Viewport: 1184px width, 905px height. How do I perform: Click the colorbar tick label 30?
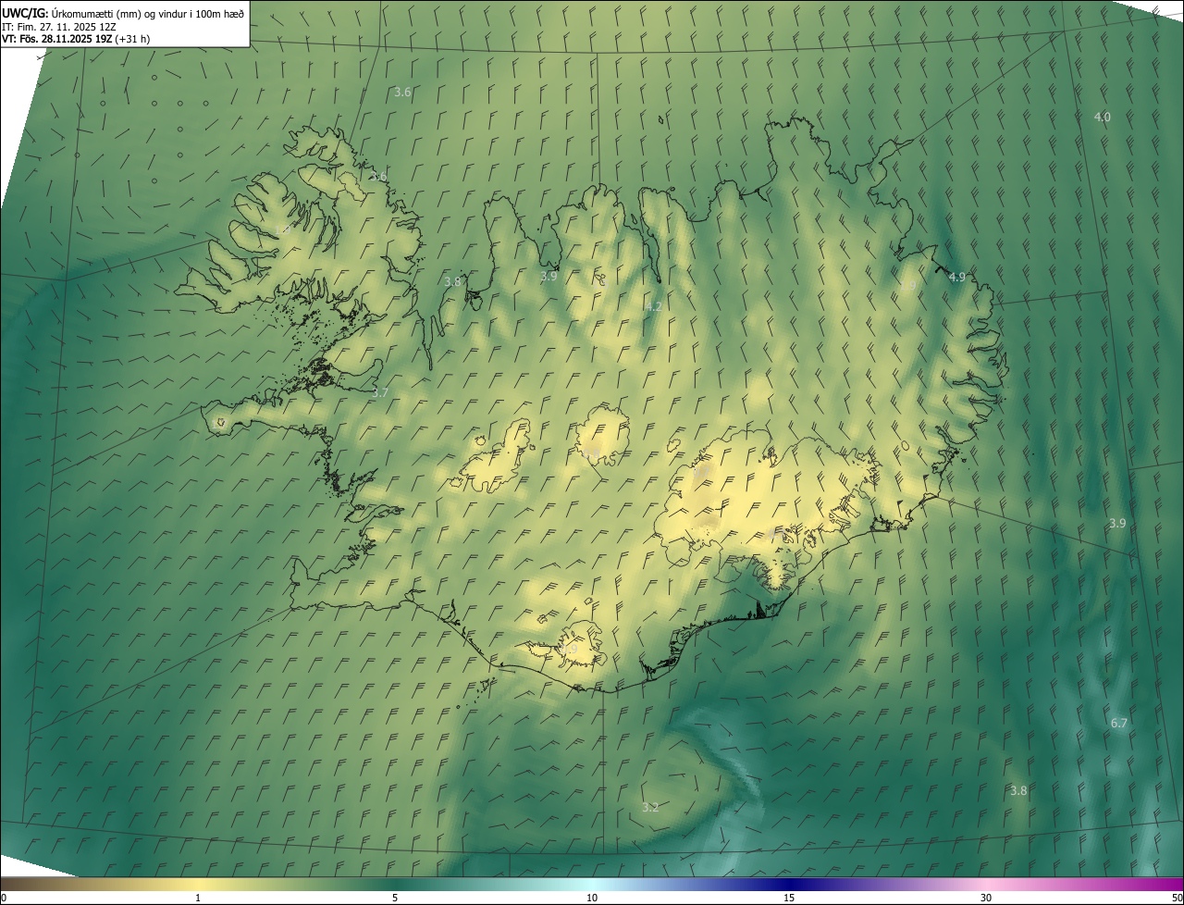coord(986,899)
